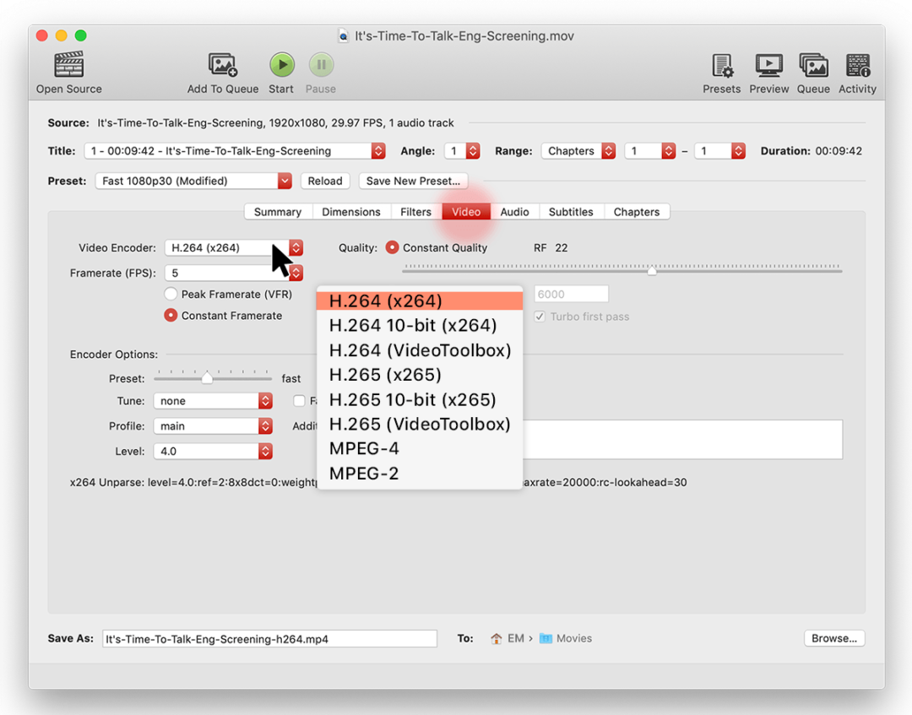This screenshot has height=715, width=912.
Task: Open the Activity log icon
Action: [x=857, y=64]
